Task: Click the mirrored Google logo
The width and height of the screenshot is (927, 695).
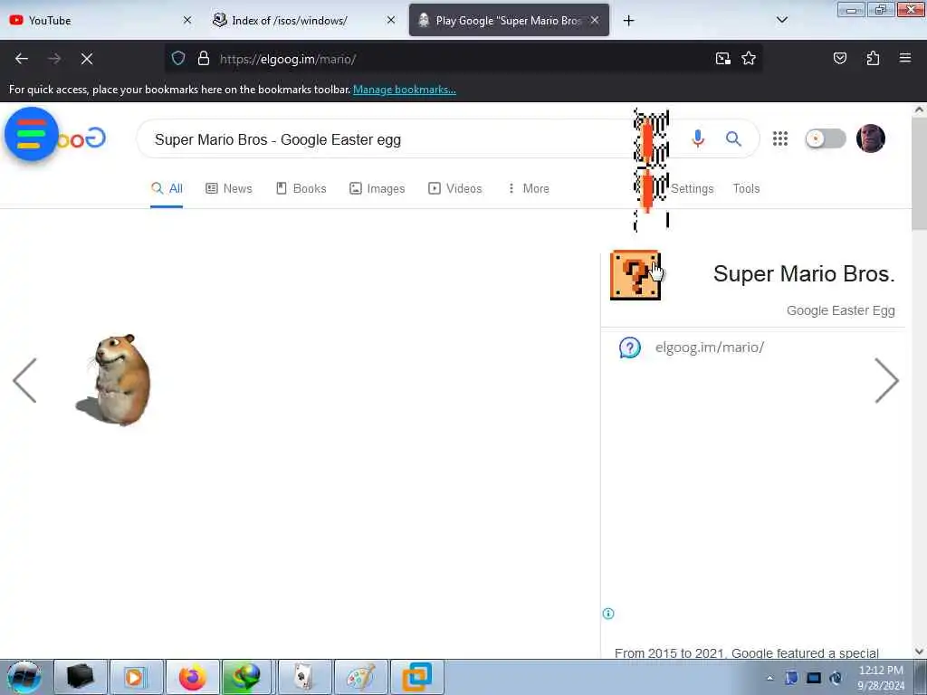Action: (x=81, y=138)
